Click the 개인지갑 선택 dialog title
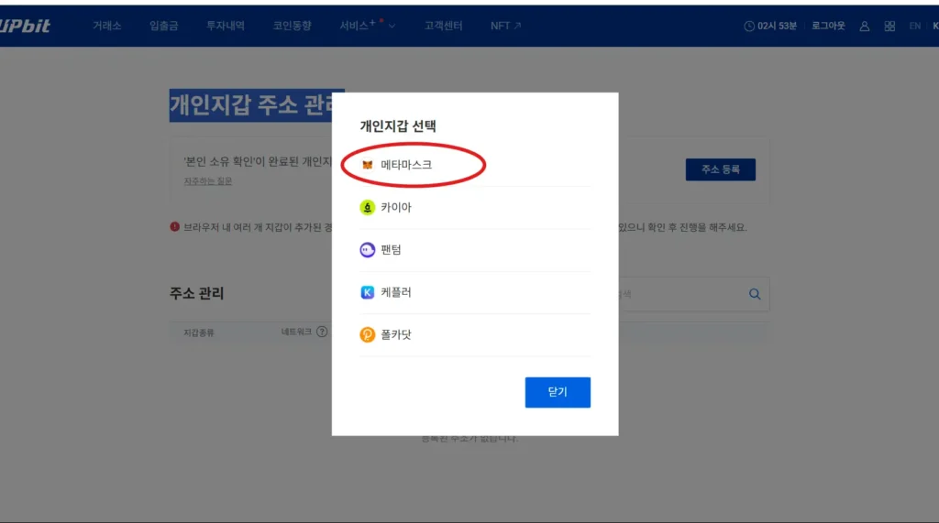The width and height of the screenshot is (939, 523). click(x=398, y=125)
